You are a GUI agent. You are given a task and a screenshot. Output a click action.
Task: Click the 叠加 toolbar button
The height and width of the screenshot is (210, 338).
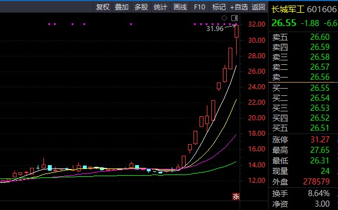point(122,7)
